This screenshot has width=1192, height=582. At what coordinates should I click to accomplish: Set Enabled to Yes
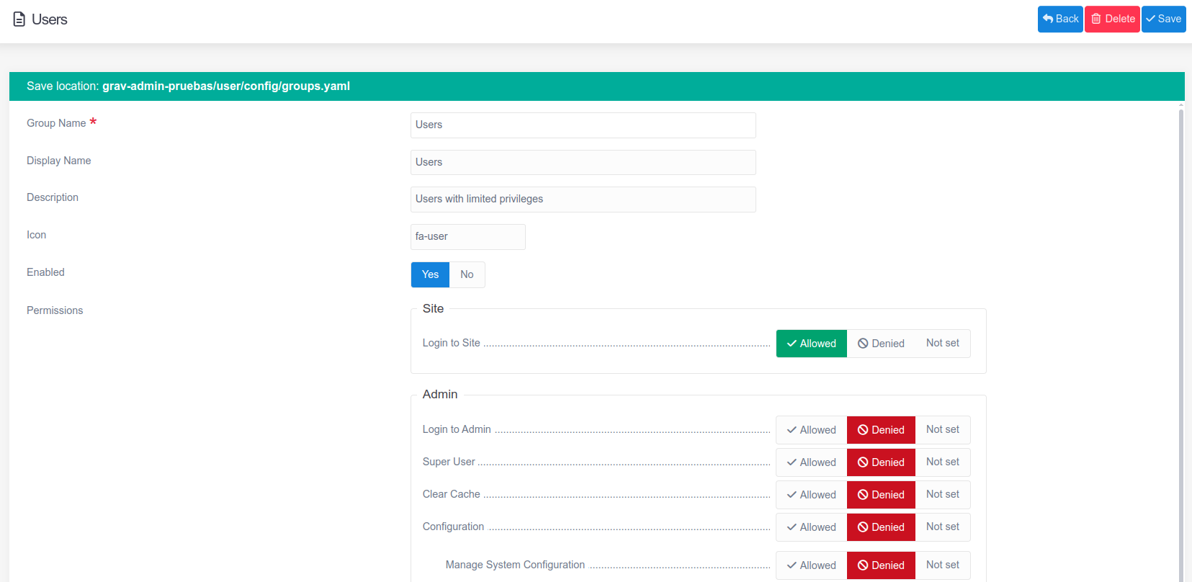(430, 274)
